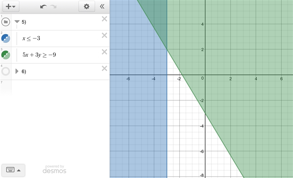Viewport: 293px width, 178px height.
Task: Open the add item plus menu
Action: click(11, 7)
